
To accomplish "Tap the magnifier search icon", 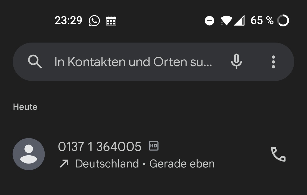I will [x=35, y=62].
